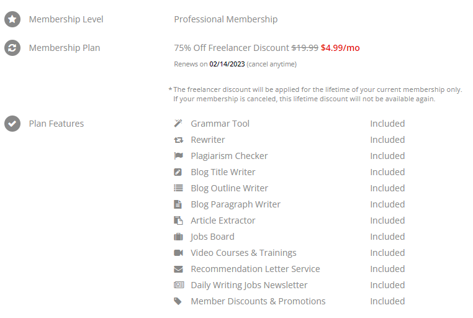Click the star Membership Level icon

tap(12, 19)
